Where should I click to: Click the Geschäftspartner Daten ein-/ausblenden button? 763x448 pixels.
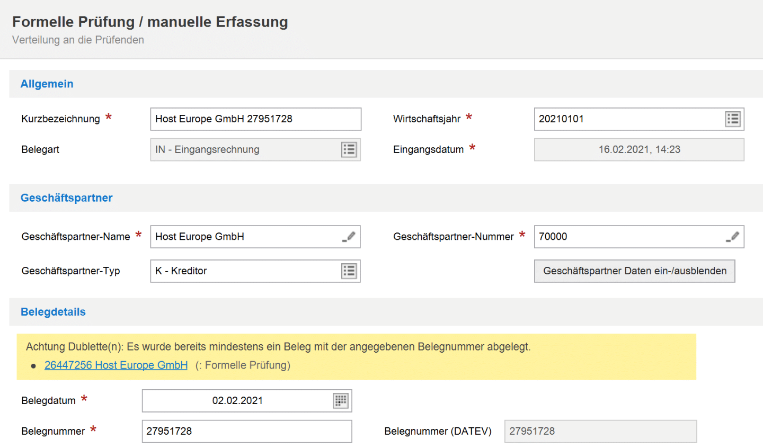click(634, 271)
